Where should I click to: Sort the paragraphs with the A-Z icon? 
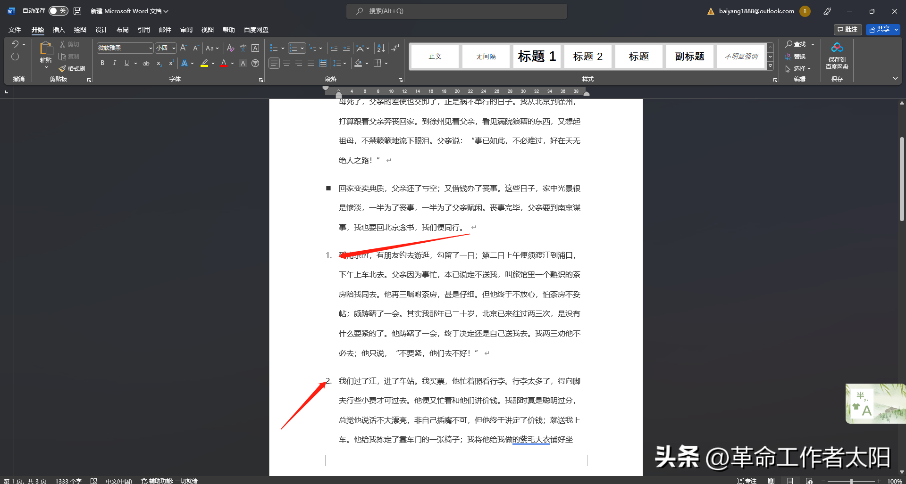pos(381,48)
